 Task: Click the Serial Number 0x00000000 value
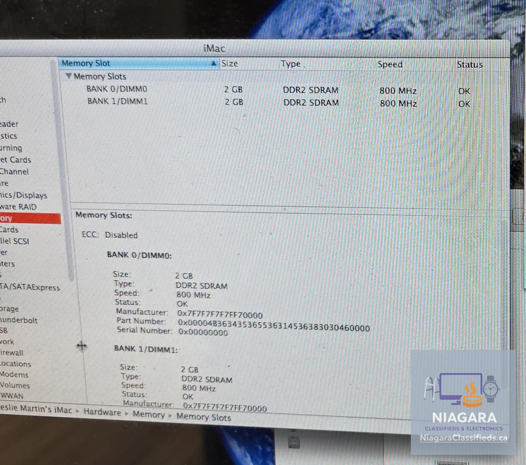tap(203, 332)
